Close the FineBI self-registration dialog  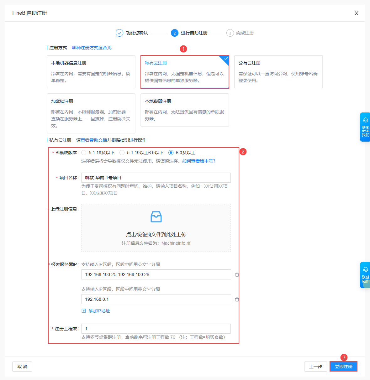pos(356,13)
